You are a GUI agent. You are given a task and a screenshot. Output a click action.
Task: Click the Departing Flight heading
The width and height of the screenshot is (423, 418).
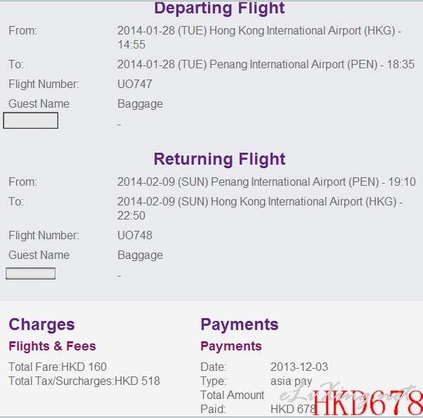219,8
